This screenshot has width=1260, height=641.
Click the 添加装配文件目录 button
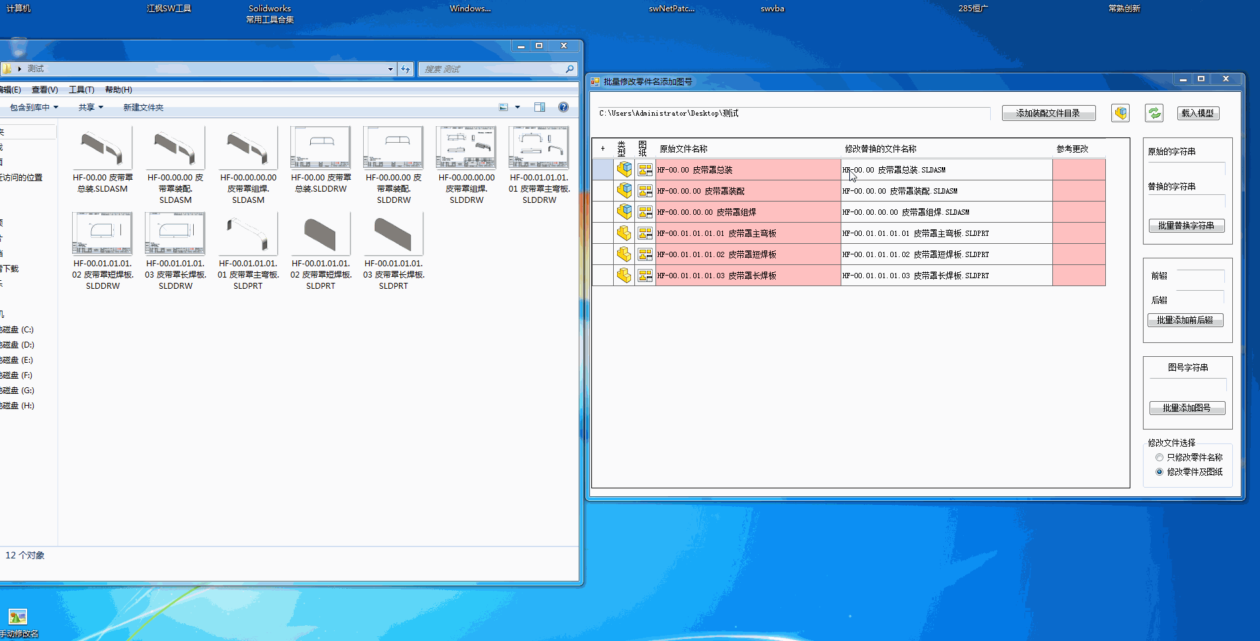1048,113
